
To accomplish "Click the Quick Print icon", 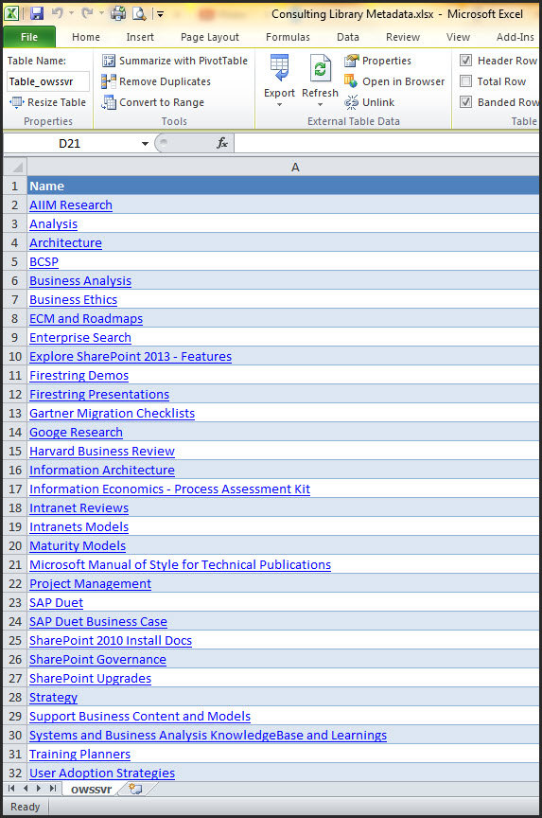I will pos(118,13).
